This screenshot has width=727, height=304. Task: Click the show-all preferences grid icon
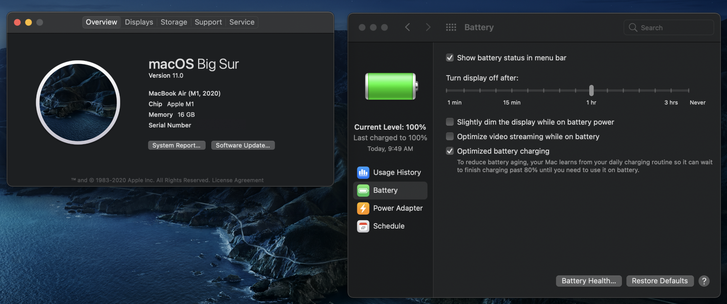(x=451, y=27)
